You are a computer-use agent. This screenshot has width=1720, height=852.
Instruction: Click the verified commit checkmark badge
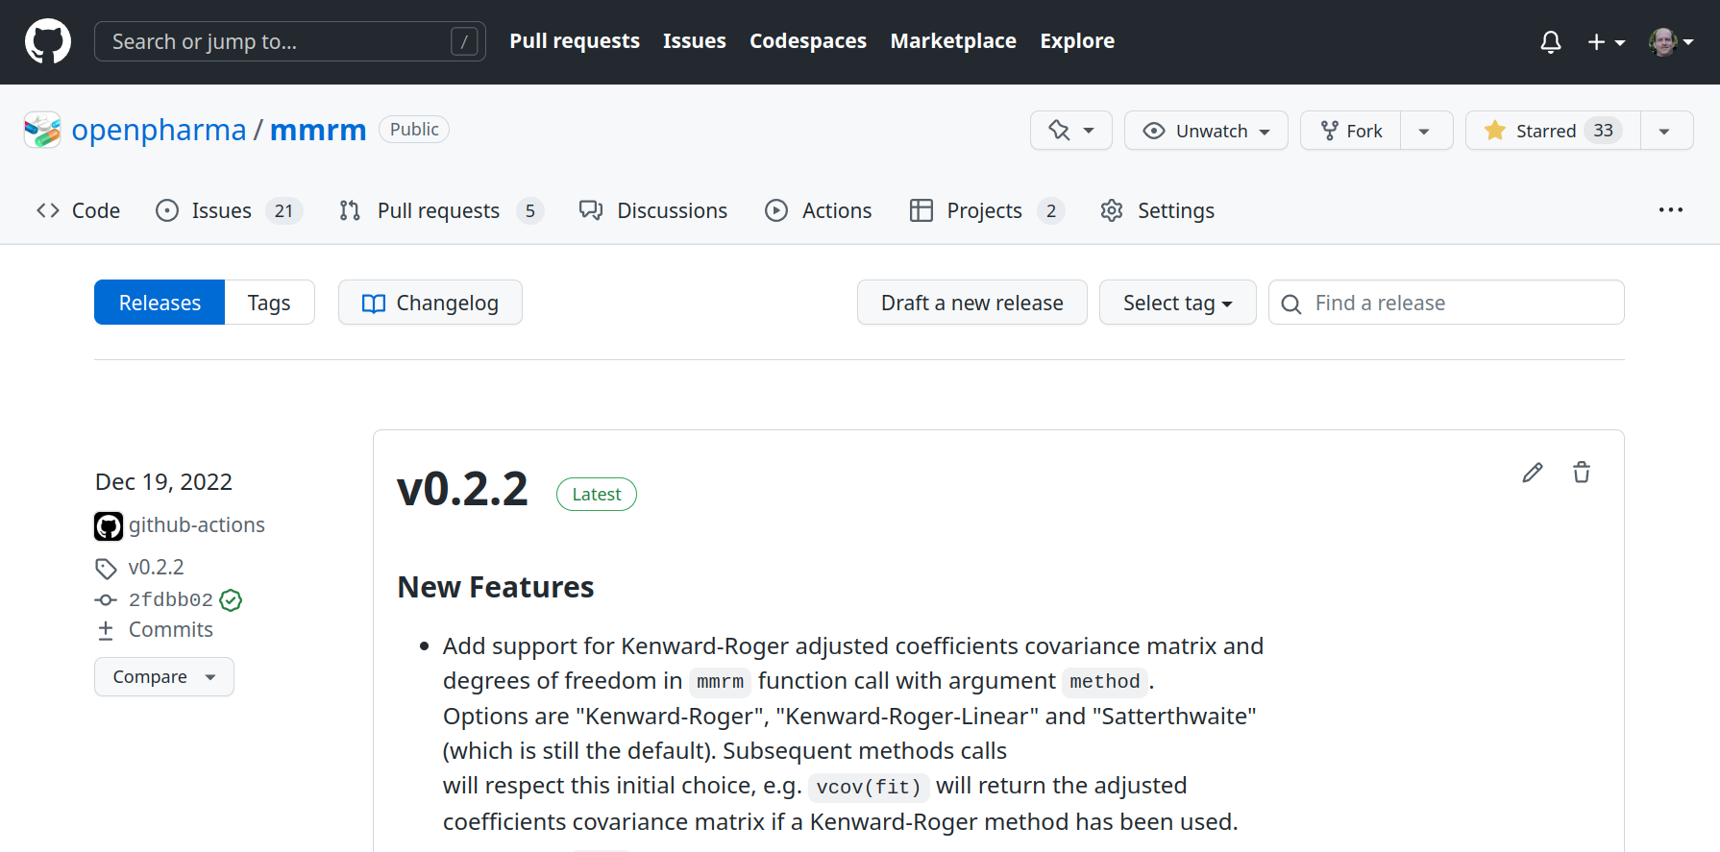[231, 600]
